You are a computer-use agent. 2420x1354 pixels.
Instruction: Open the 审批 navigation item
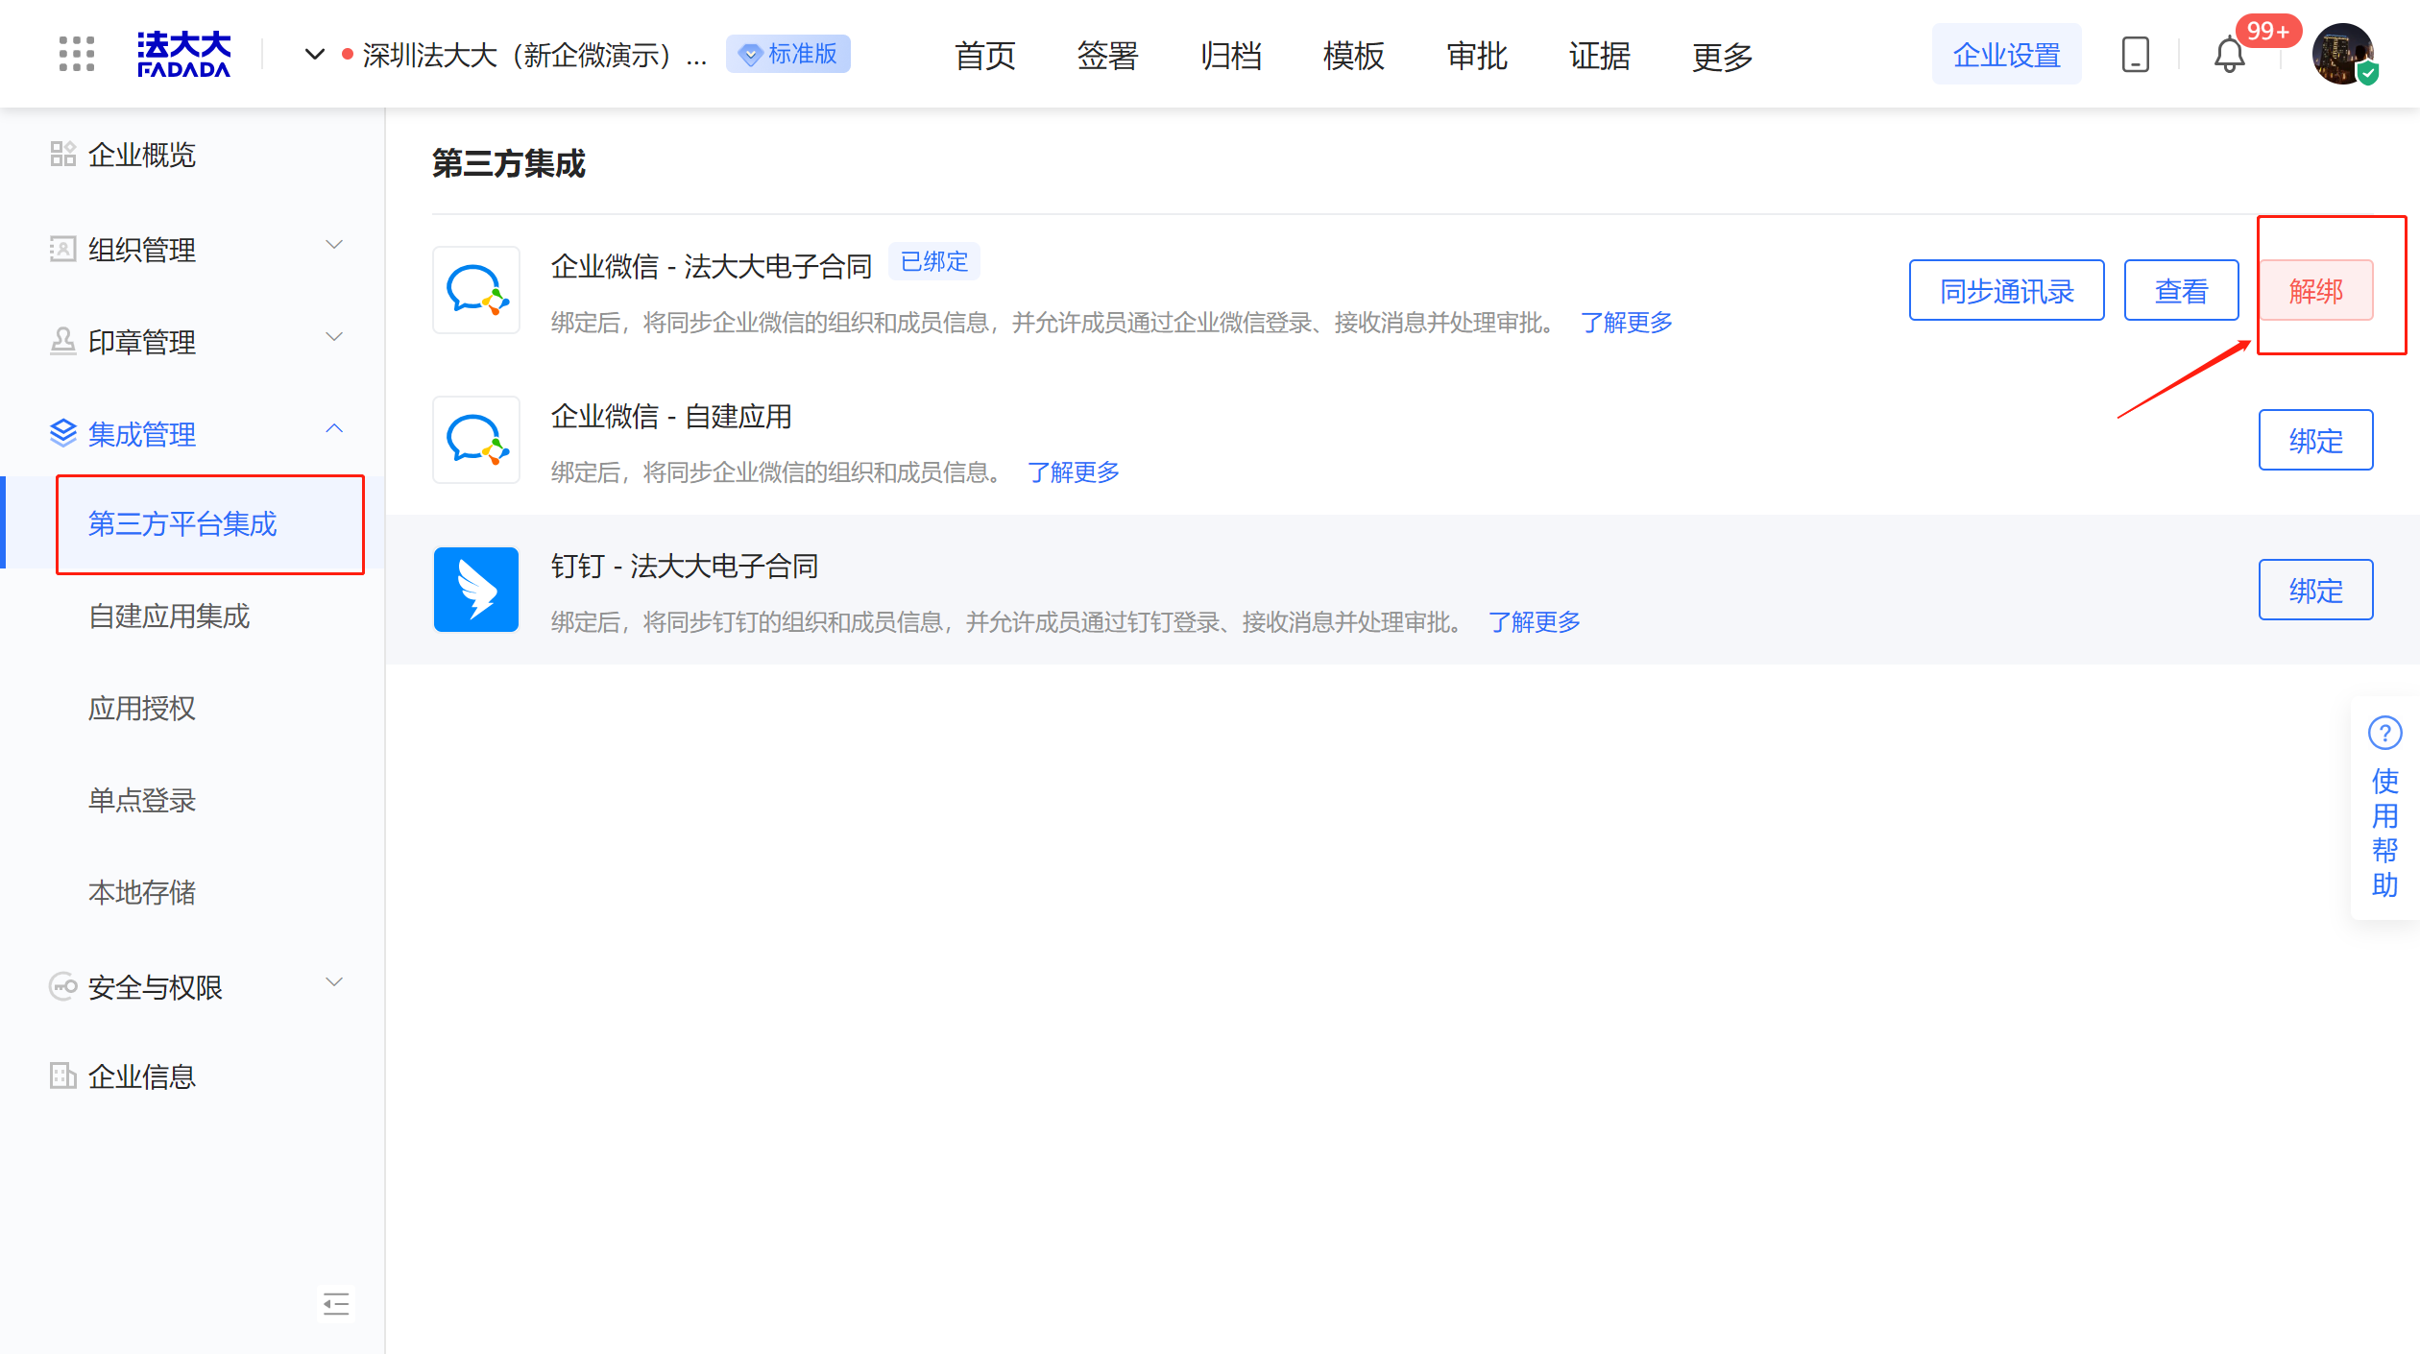[1477, 56]
